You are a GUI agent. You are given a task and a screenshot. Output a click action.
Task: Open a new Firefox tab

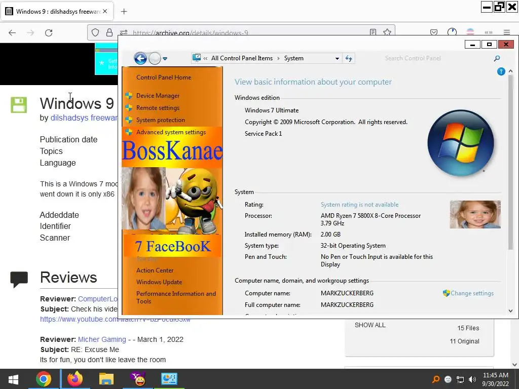[x=124, y=12]
